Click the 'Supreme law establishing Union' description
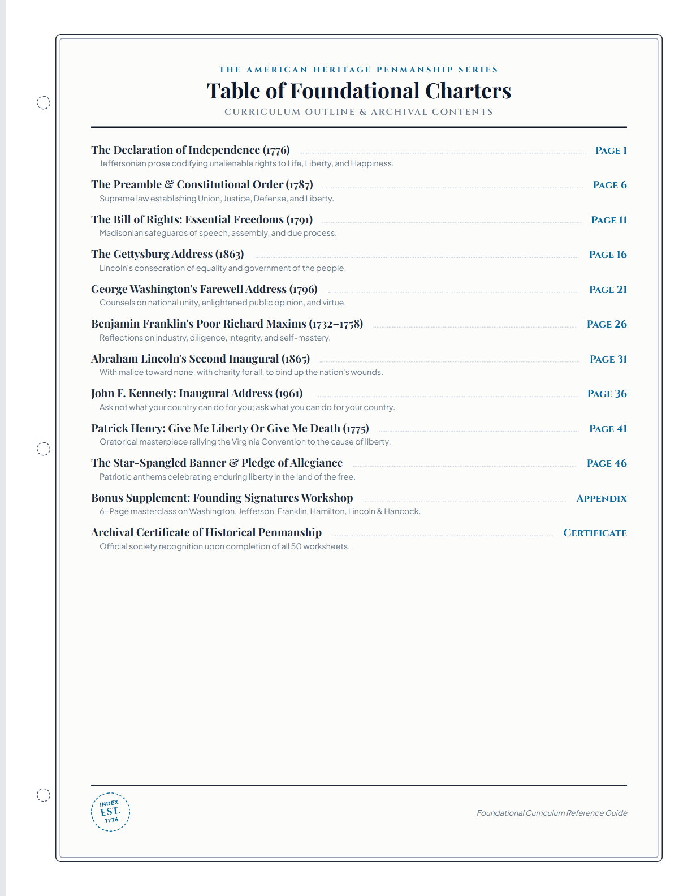The width and height of the screenshot is (692, 896). coord(217,199)
